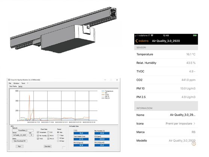Tap the orange help question mark icon
The width and height of the screenshot is (209, 157).
point(194,143)
